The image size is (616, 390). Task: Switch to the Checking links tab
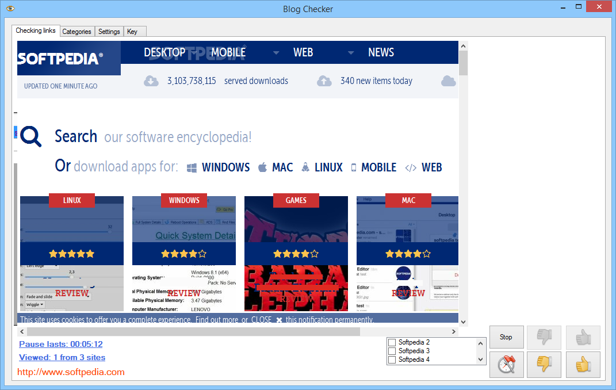click(35, 30)
